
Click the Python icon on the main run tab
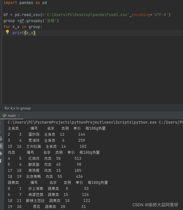4,115
